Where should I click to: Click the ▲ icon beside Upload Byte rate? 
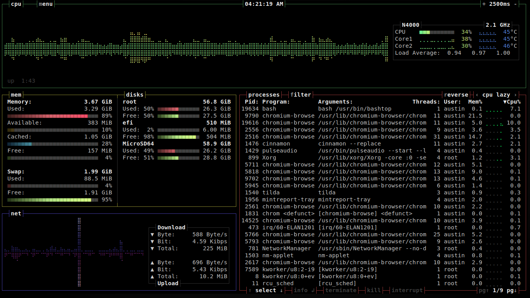click(152, 262)
